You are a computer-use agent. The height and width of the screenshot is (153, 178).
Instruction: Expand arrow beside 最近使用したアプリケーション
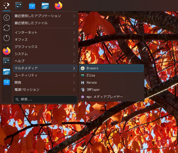pos(74,16)
